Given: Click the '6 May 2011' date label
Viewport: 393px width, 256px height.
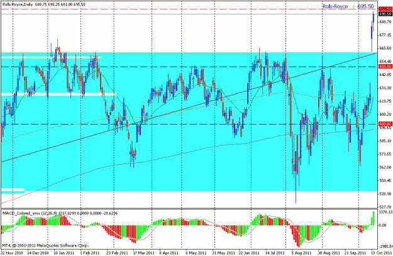Looking at the screenshot, I should coord(196,253).
